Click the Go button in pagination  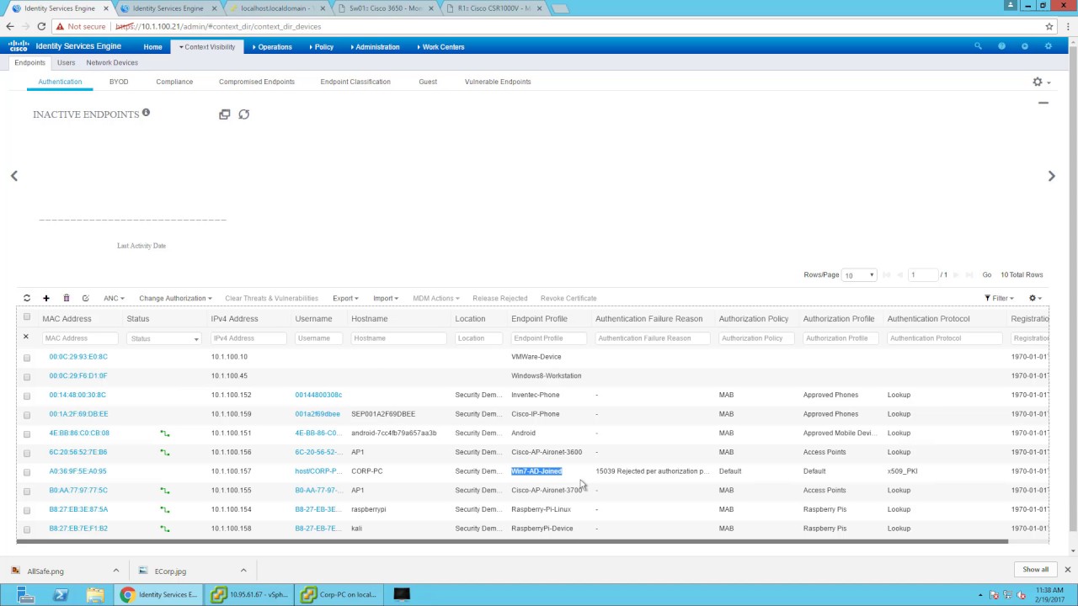pos(987,275)
